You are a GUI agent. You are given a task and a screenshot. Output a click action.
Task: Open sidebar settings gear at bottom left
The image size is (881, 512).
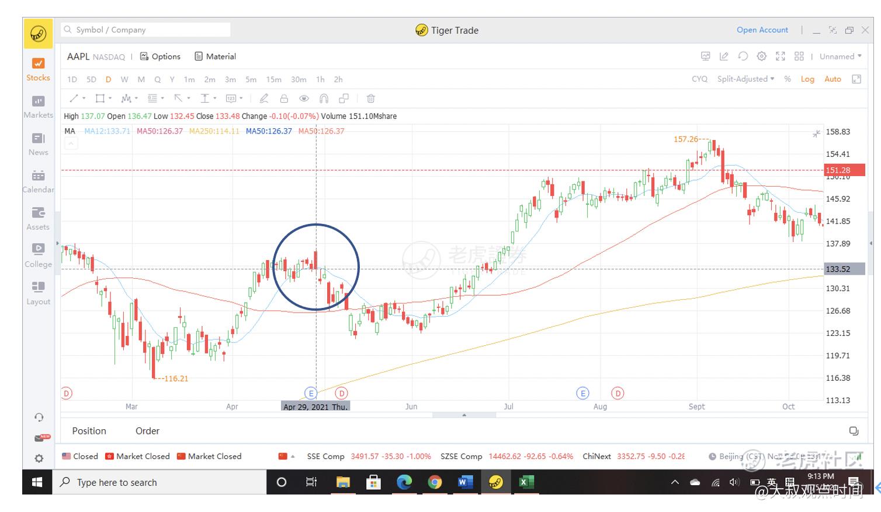tap(39, 458)
